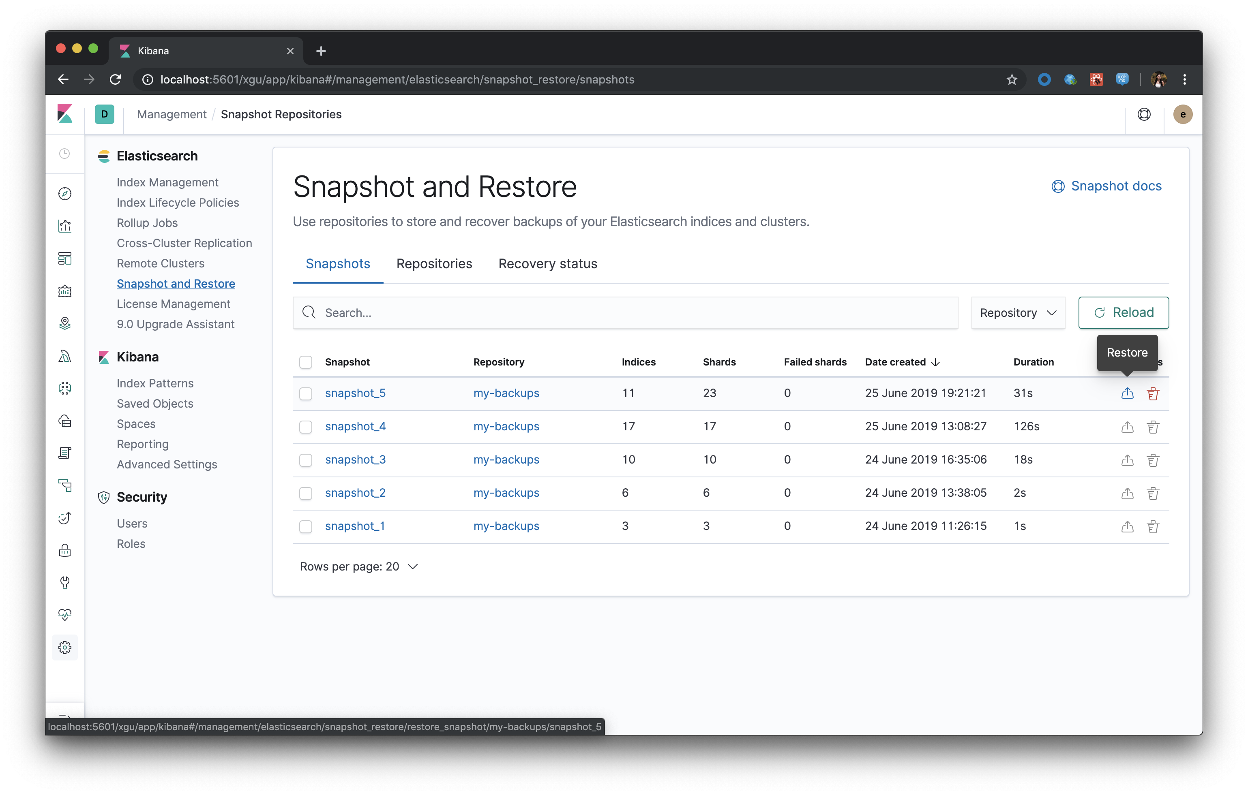Viewport: 1248px width, 795px height.
Task: Click the restore icon for snapshot_5
Action: 1127,393
